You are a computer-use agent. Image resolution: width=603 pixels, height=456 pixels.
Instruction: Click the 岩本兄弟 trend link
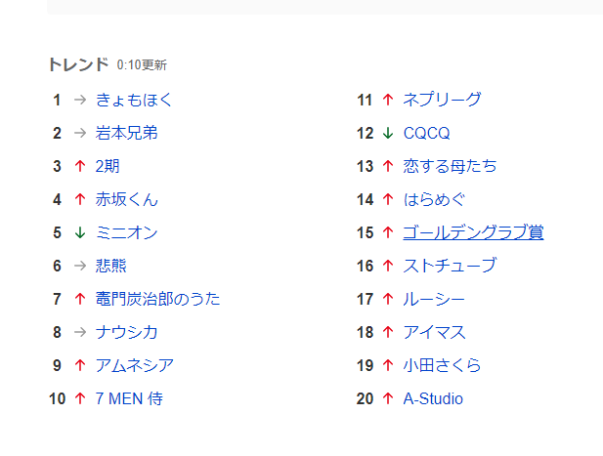click(x=127, y=133)
